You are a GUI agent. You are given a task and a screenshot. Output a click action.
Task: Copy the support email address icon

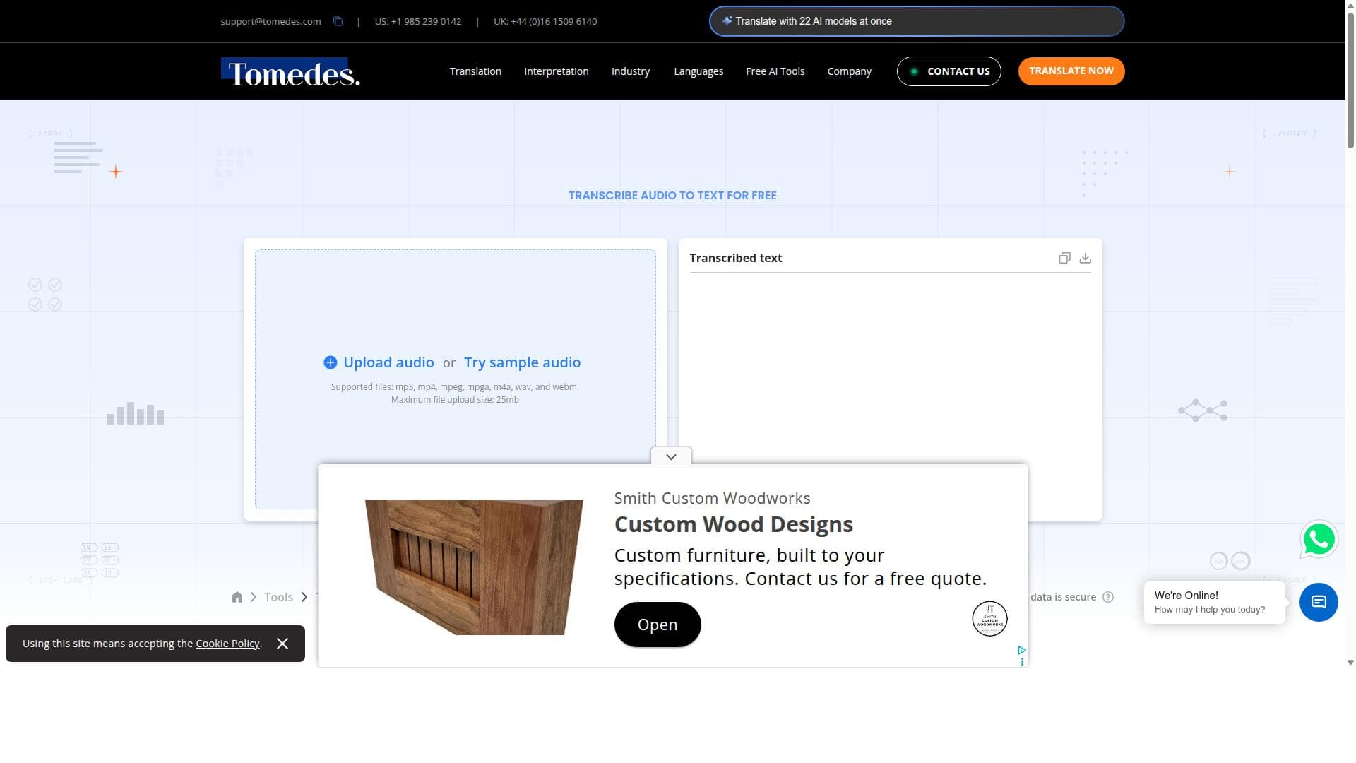pyautogui.click(x=338, y=21)
